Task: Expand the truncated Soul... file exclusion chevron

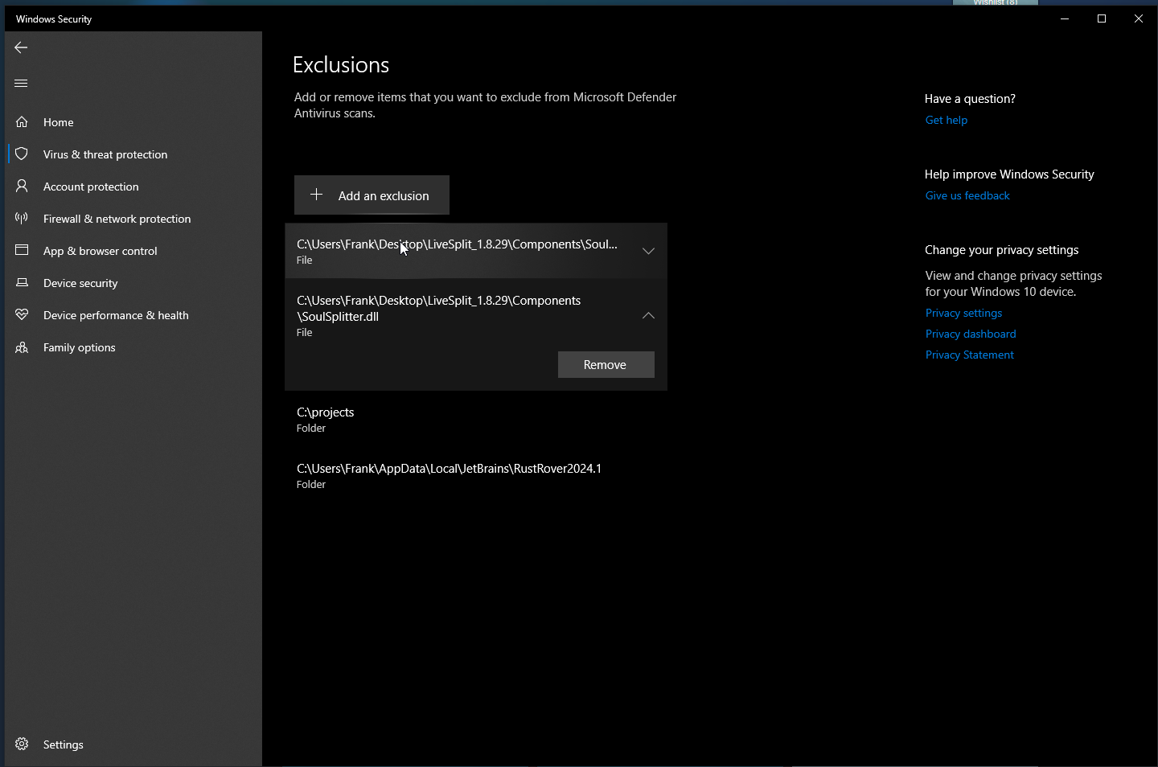Action: pyautogui.click(x=648, y=251)
